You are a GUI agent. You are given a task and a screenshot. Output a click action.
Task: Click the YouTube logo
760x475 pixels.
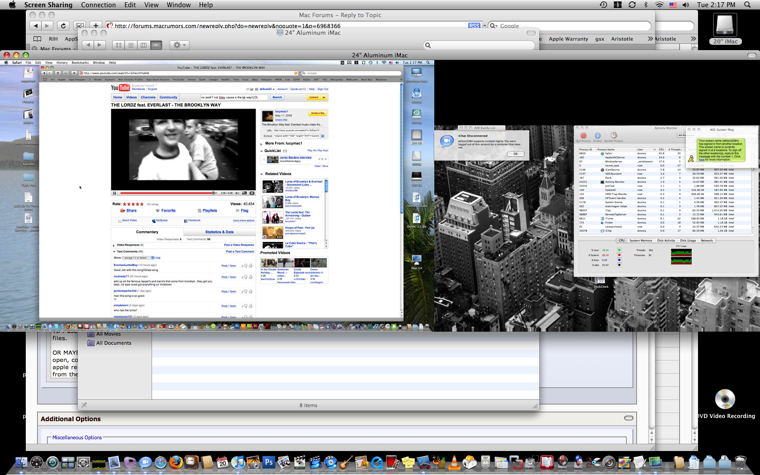(120, 88)
